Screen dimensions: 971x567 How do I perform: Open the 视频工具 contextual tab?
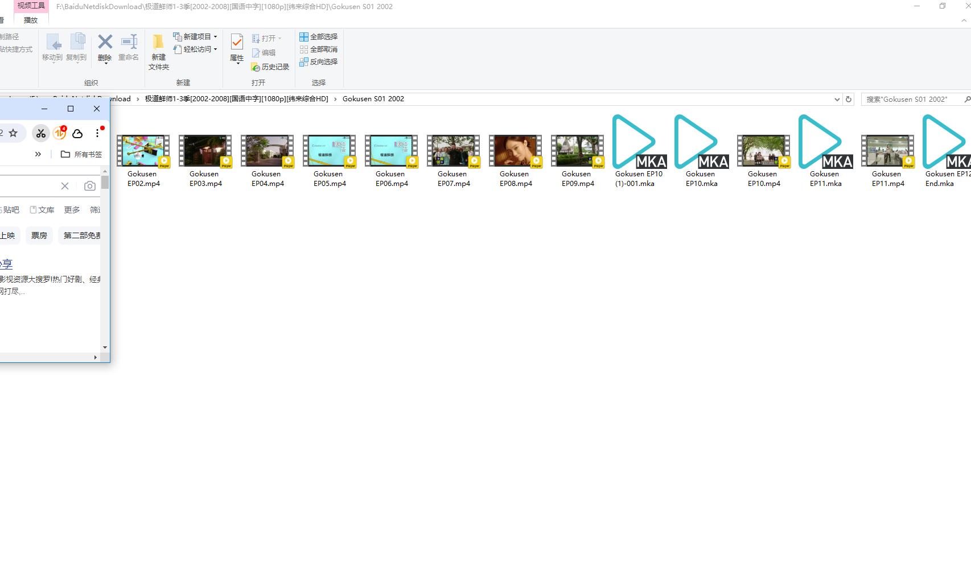pos(31,6)
